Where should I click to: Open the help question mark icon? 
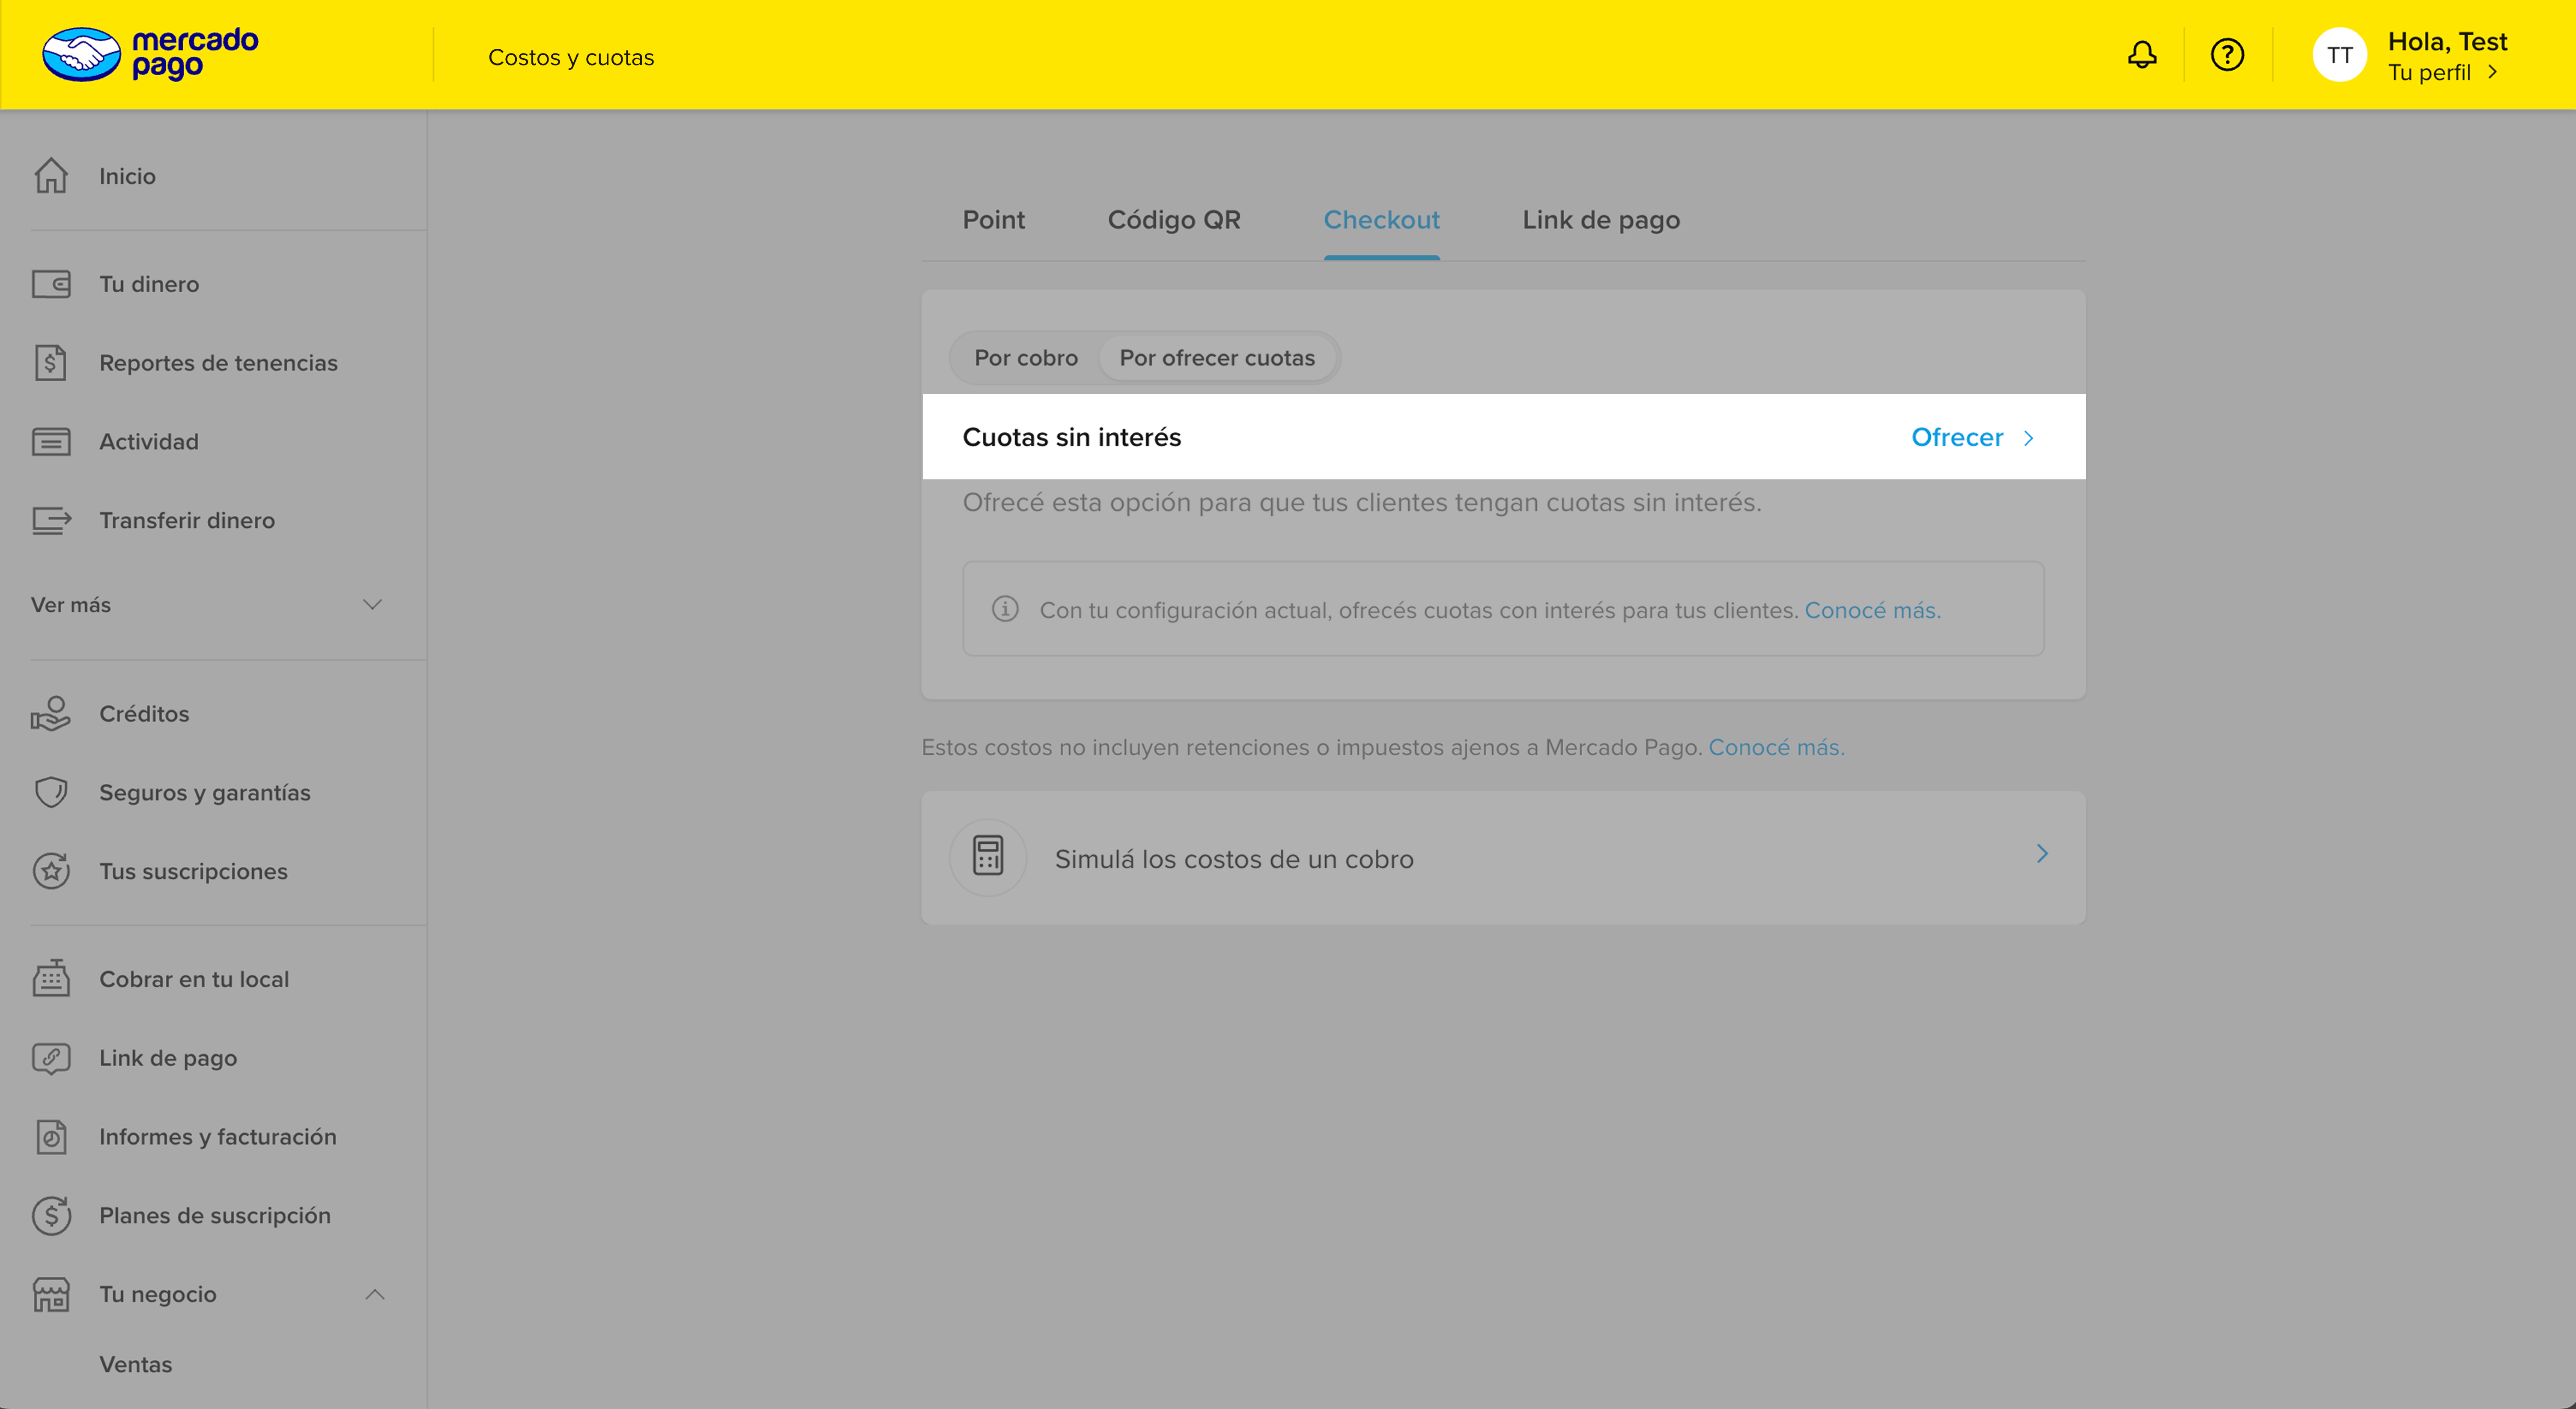click(x=2227, y=54)
